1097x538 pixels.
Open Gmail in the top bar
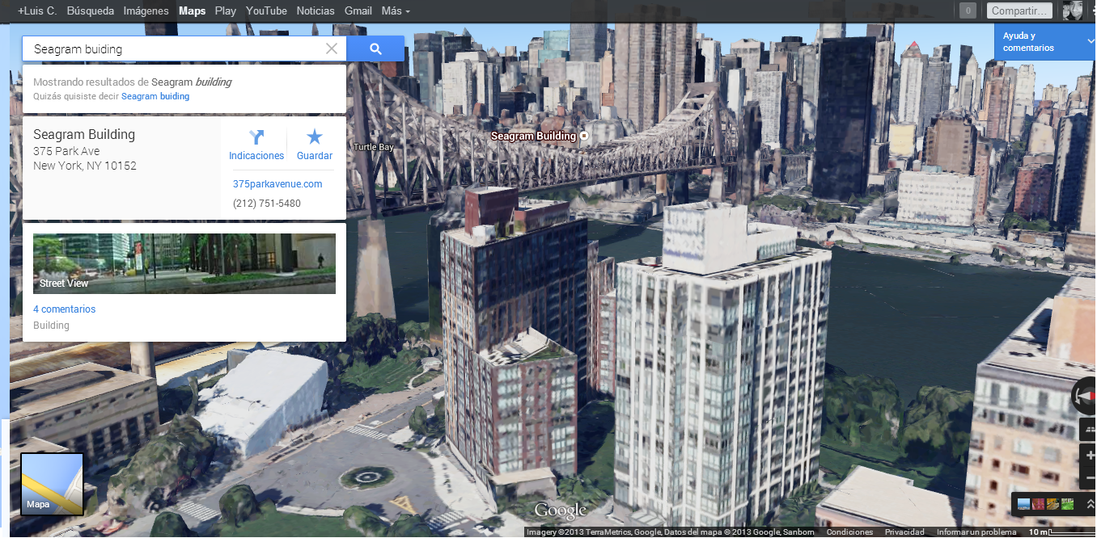coord(358,11)
